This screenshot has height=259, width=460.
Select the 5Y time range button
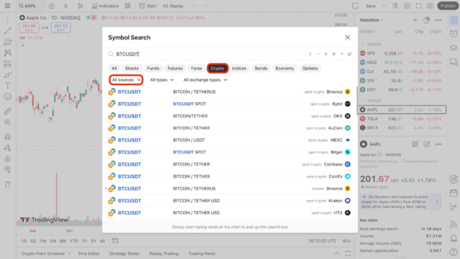pyautogui.click(x=93, y=241)
